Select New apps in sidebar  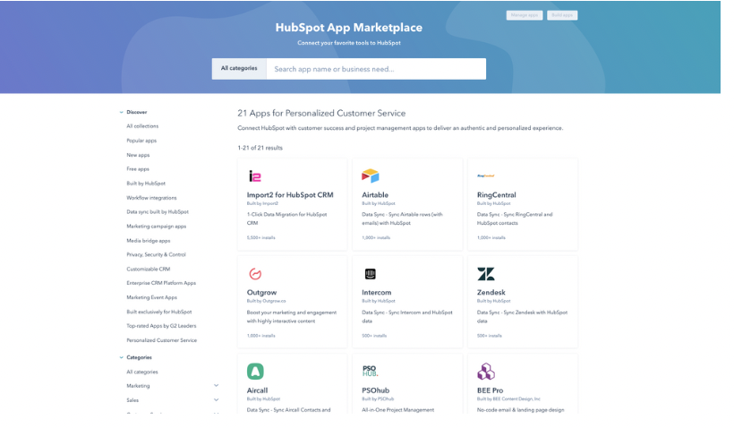tap(138, 155)
